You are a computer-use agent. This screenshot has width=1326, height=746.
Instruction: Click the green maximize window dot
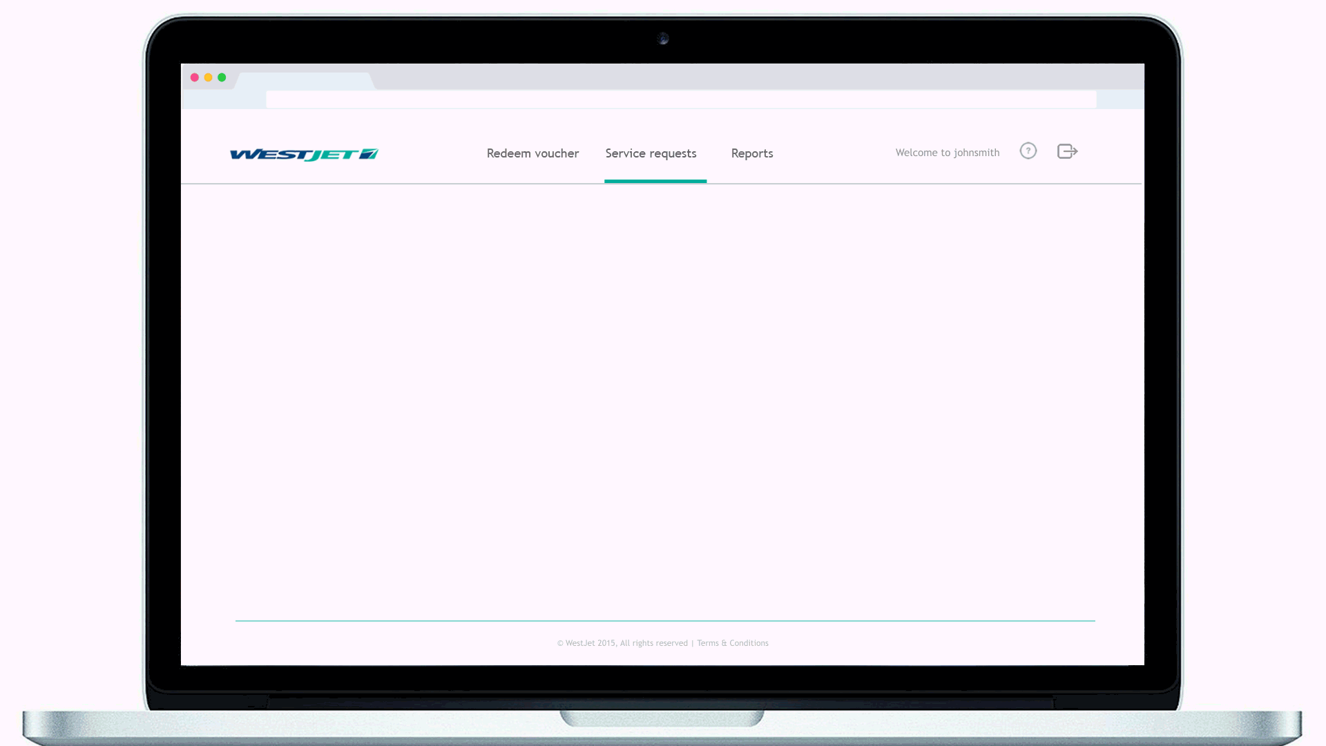click(x=222, y=77)
